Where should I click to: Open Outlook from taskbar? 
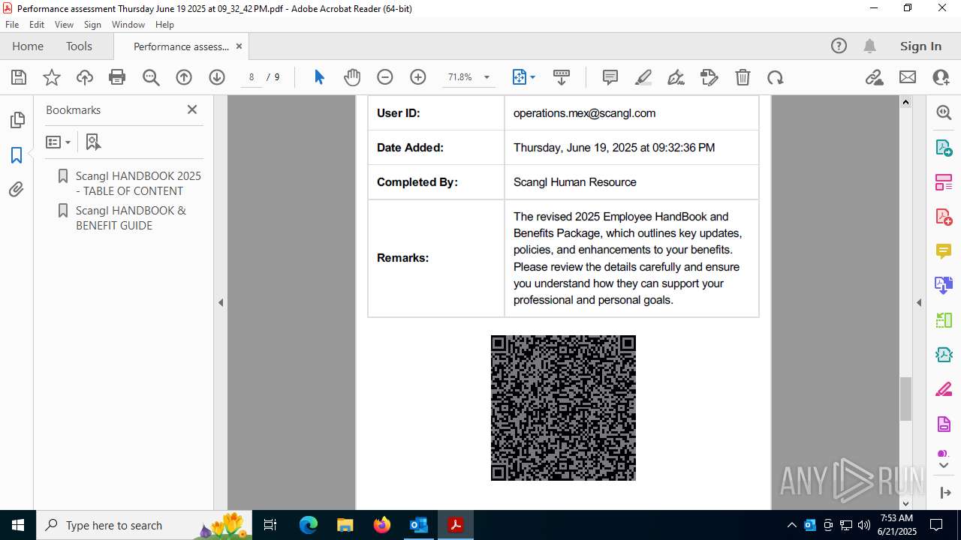(x=418, y=525)
